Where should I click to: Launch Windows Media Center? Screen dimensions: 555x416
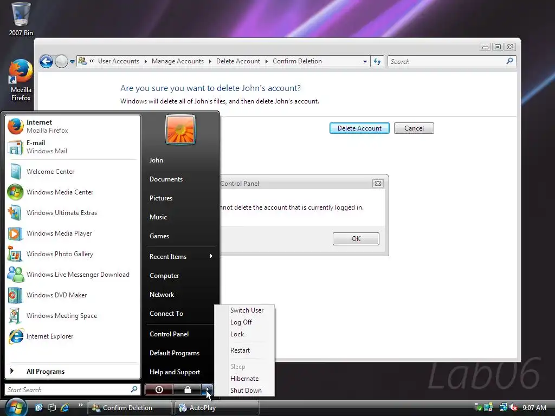click(x=73, y=192)
